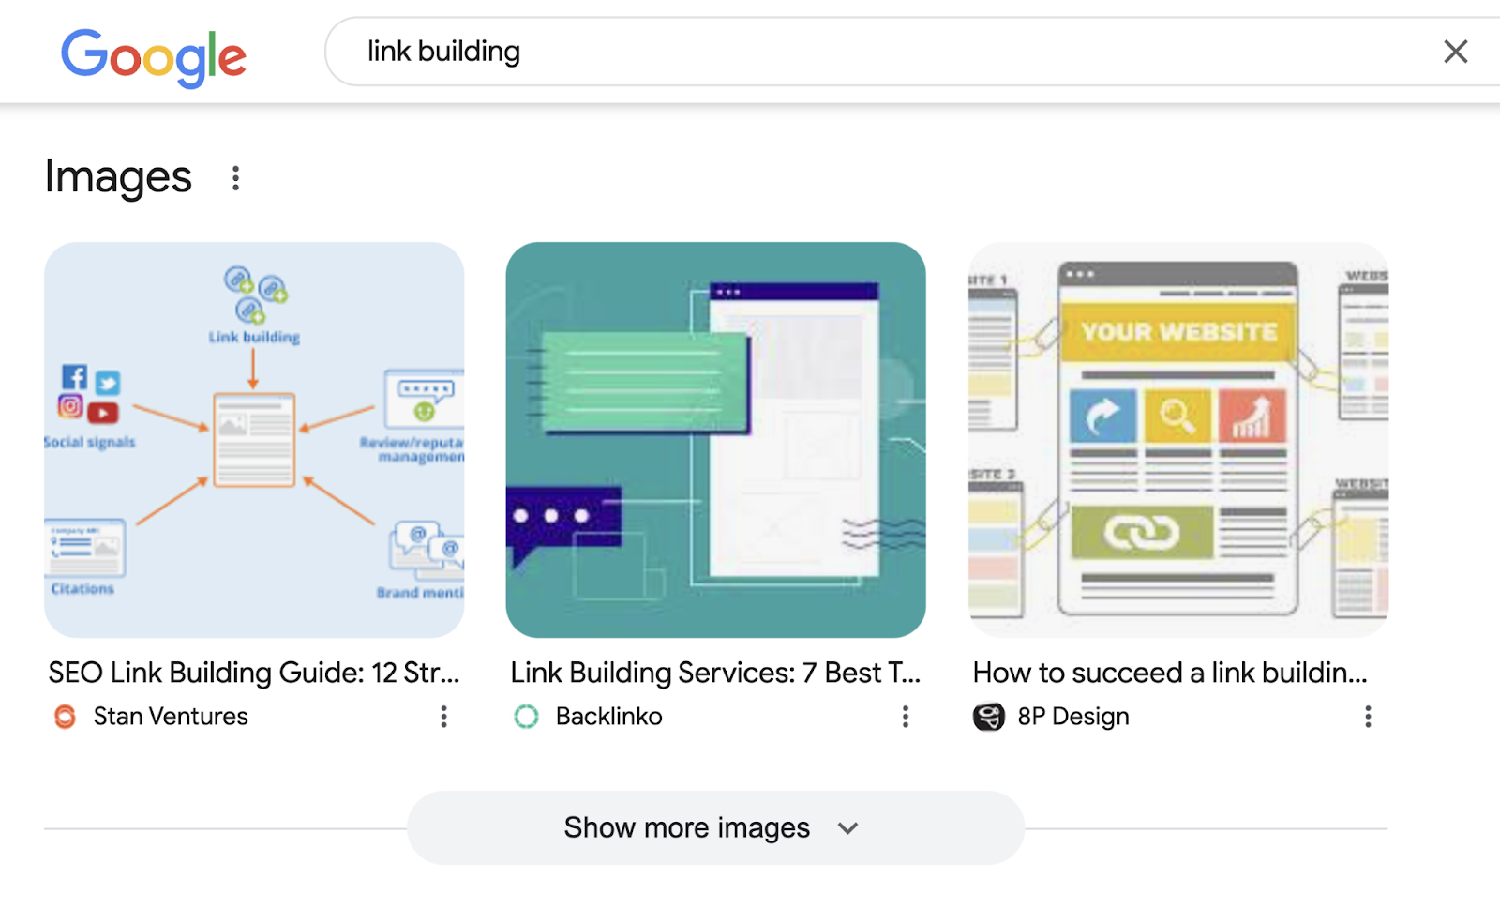Open the 'SEO Link Building Guide: 12 Str...' title
This screenshot has width=1500, height=909.
pos(254,673)
